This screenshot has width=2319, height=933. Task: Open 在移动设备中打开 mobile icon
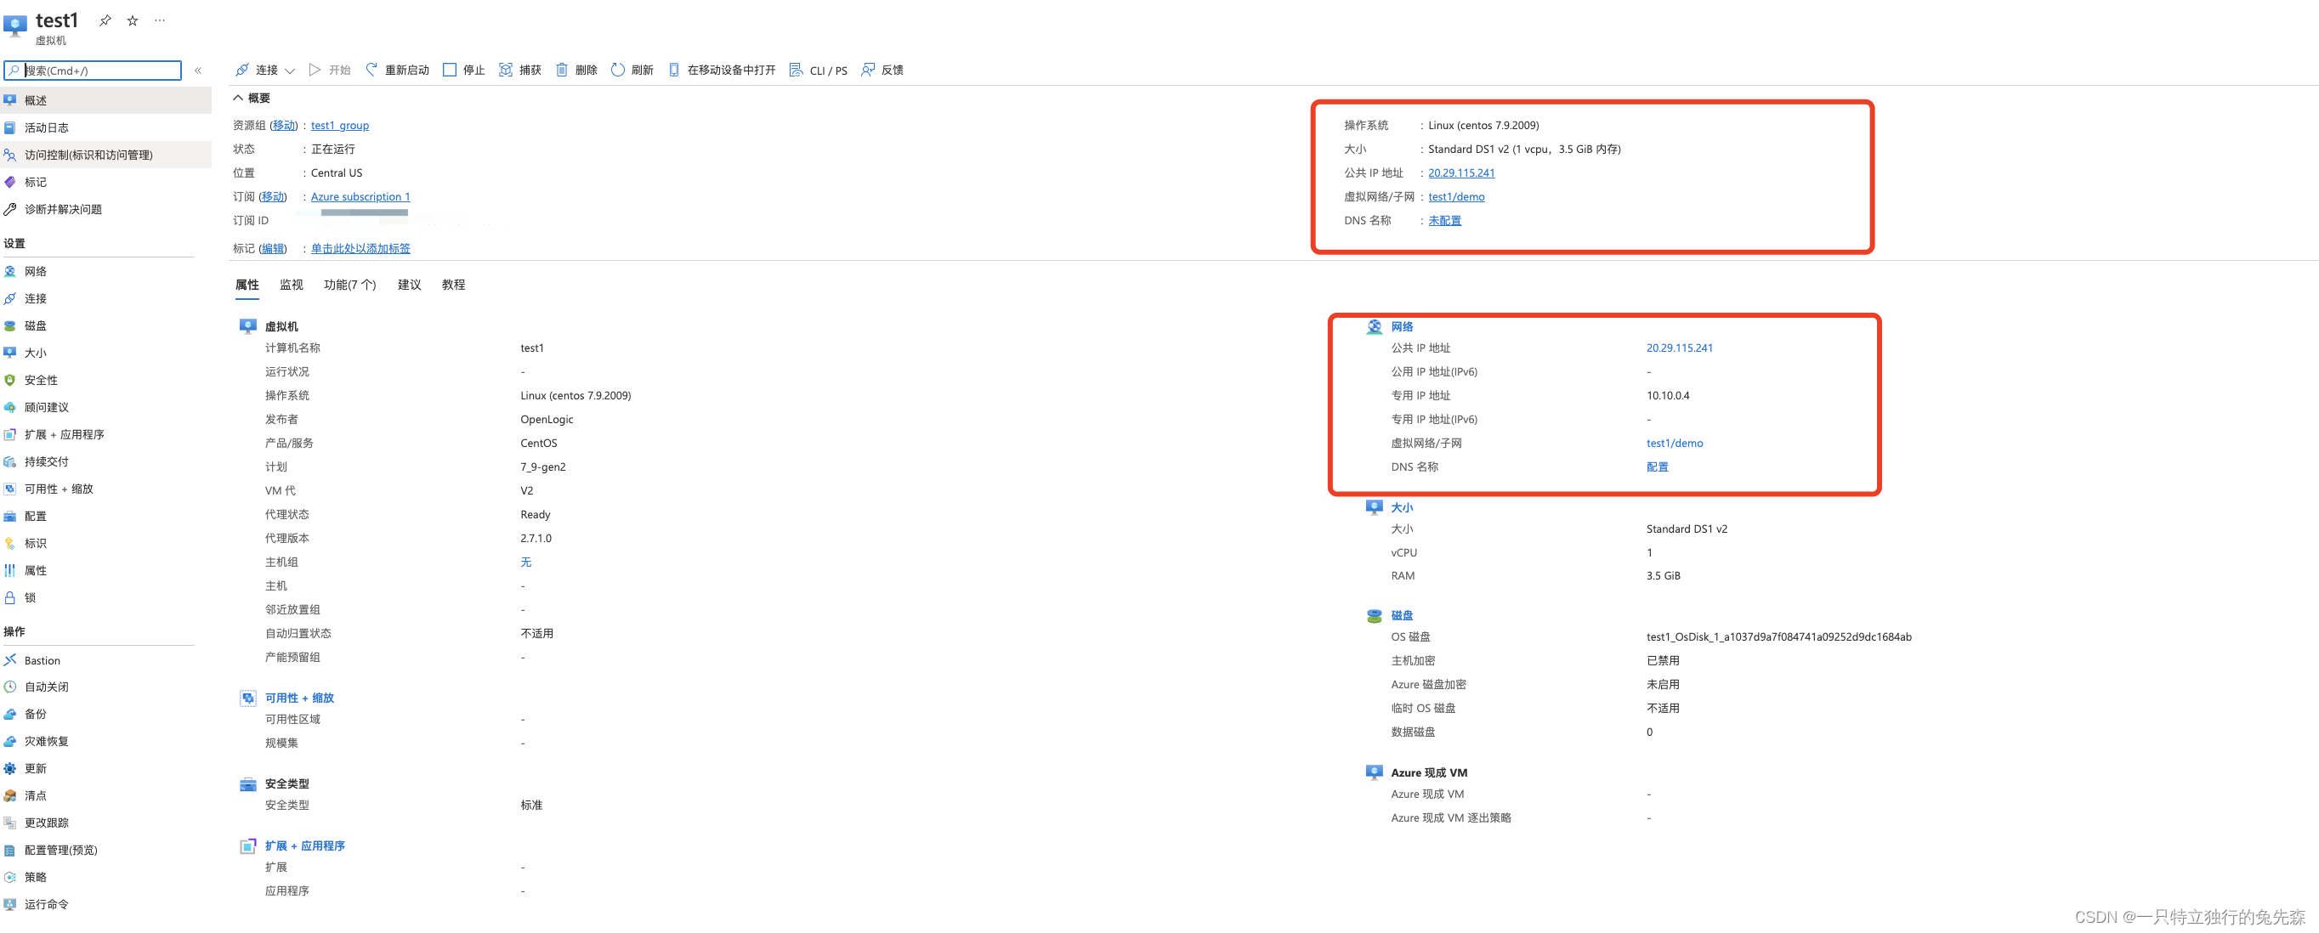(x=673, y=70)
